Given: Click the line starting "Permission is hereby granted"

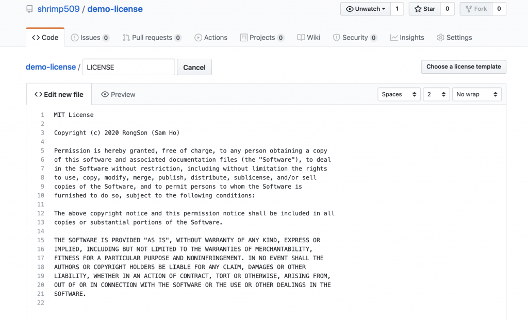Looking at the screenshot, I should point(191,151).
